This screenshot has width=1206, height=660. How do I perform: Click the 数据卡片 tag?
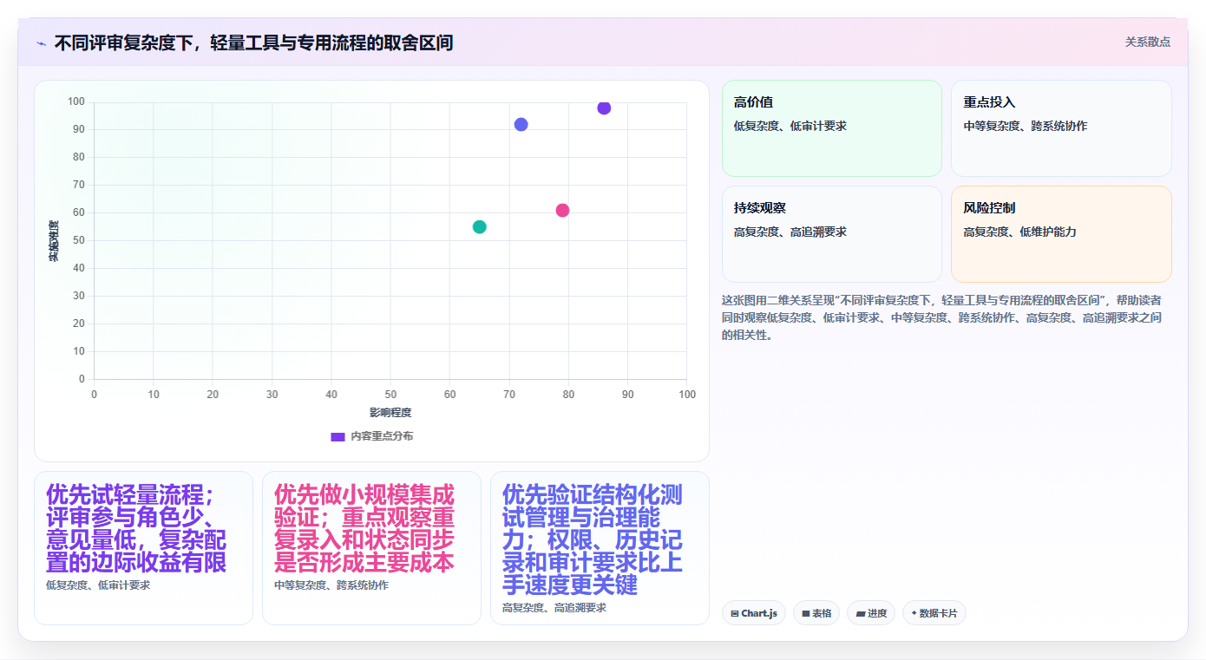[934, 613]
